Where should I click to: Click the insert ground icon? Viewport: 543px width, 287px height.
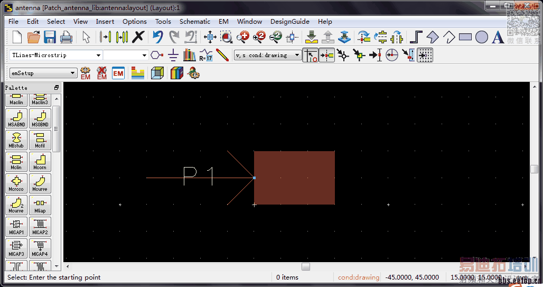[x=173, y=55]
